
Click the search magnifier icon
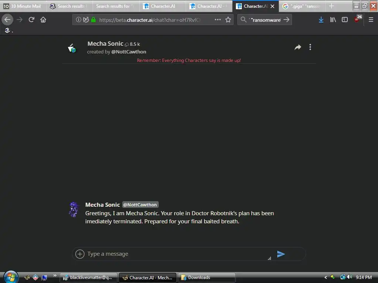tap(244, 20)
